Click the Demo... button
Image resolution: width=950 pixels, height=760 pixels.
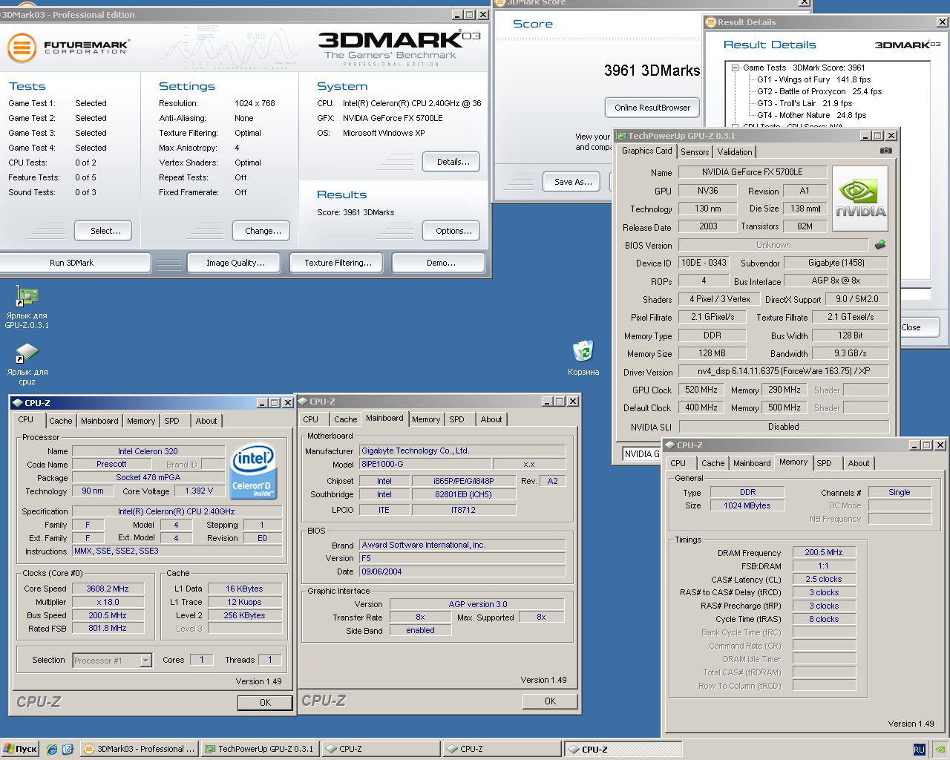[439, 263]
